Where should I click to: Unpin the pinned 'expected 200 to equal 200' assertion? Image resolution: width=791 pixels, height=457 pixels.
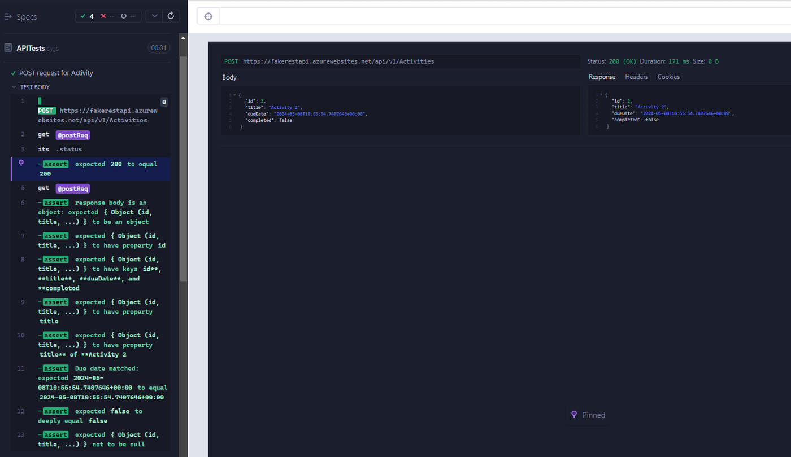[x=95, y=169]
